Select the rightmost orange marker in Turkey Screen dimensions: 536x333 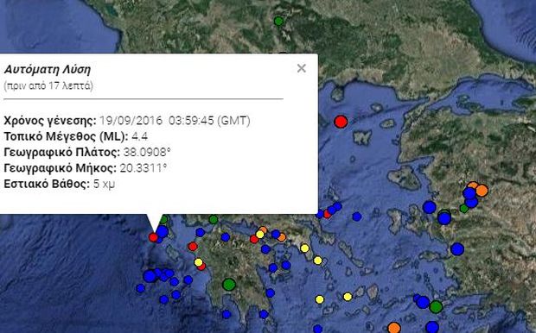tap(482, 191)
